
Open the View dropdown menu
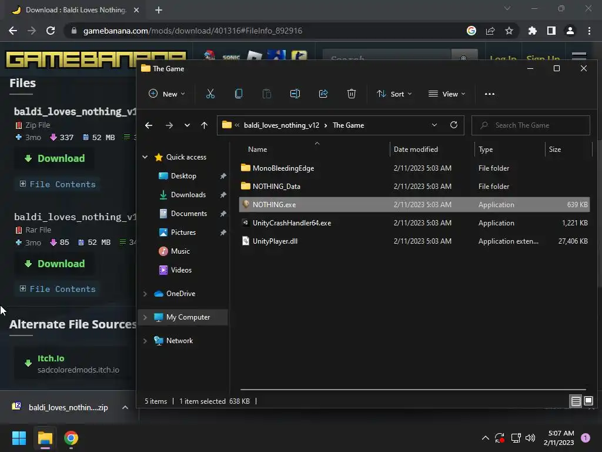(x=447, y=94)
